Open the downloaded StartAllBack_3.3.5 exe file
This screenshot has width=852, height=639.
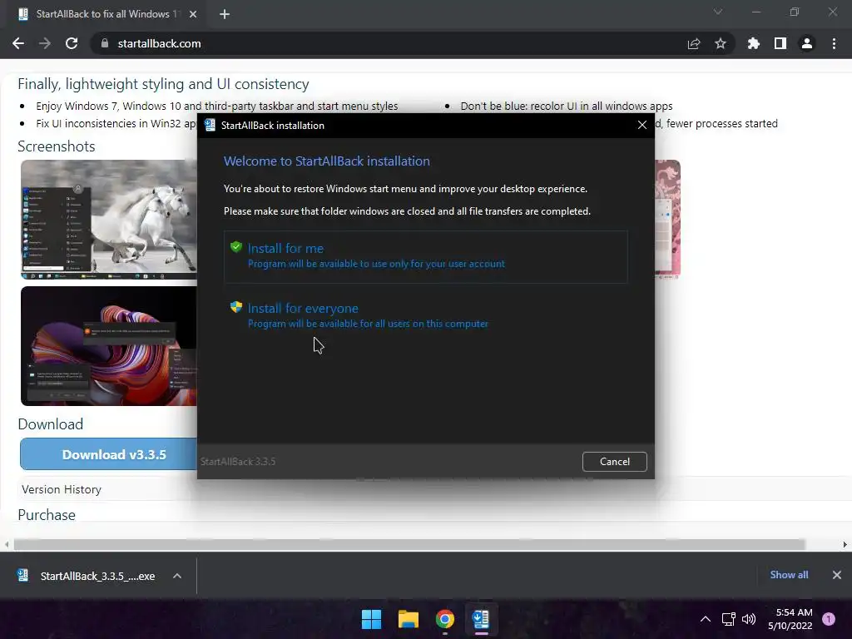click(86, 576)
